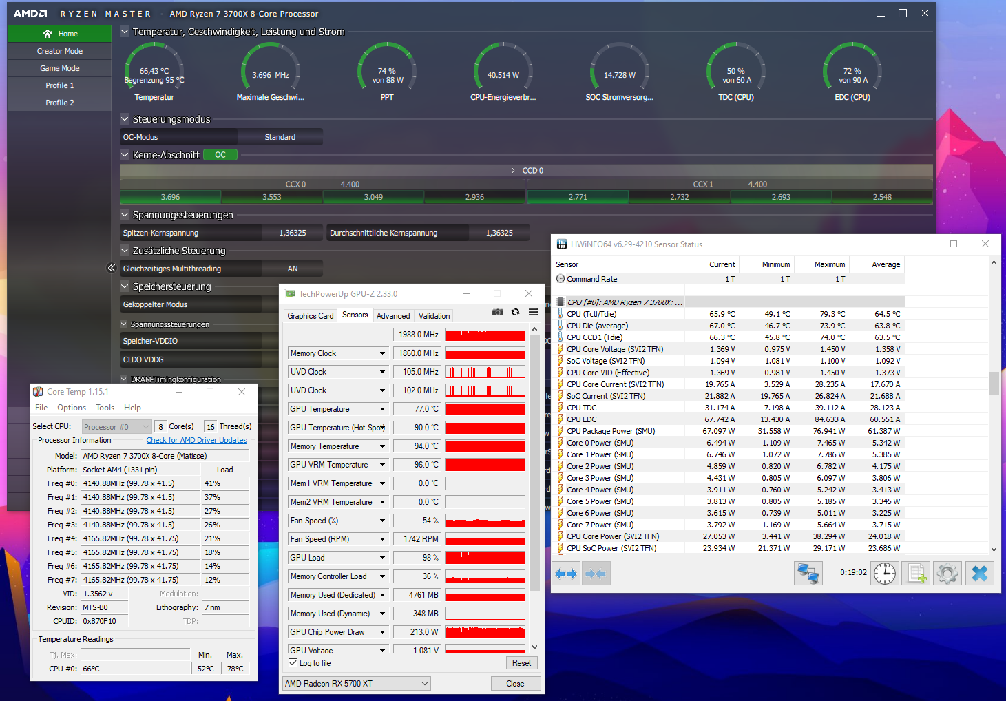Click HWiNFO log file sheet icon

pyautogui.click(x=916, y=574)
